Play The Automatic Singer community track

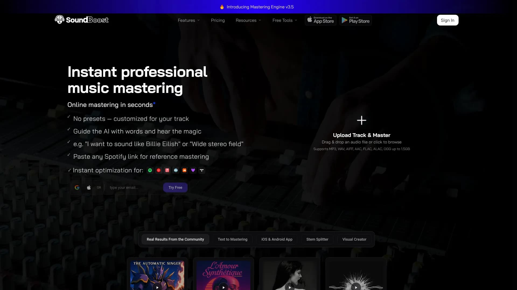(x=157, y=287)
